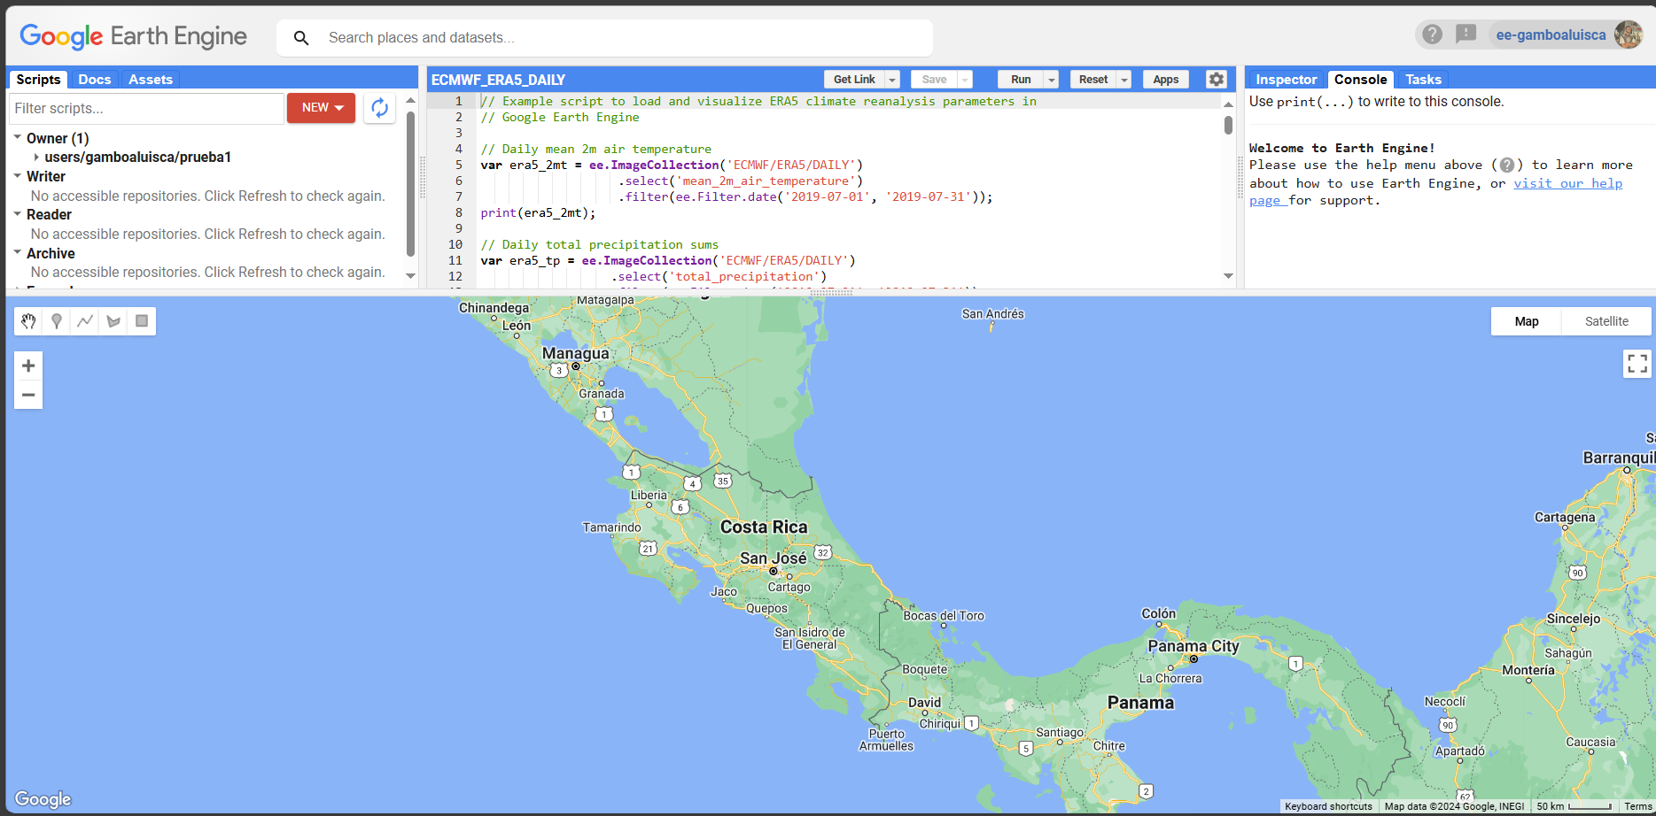Image resolution: width=1656 pixels, height=816 pixels.
Task: Open the Apps button
Action: click(x=1166, y=80)
